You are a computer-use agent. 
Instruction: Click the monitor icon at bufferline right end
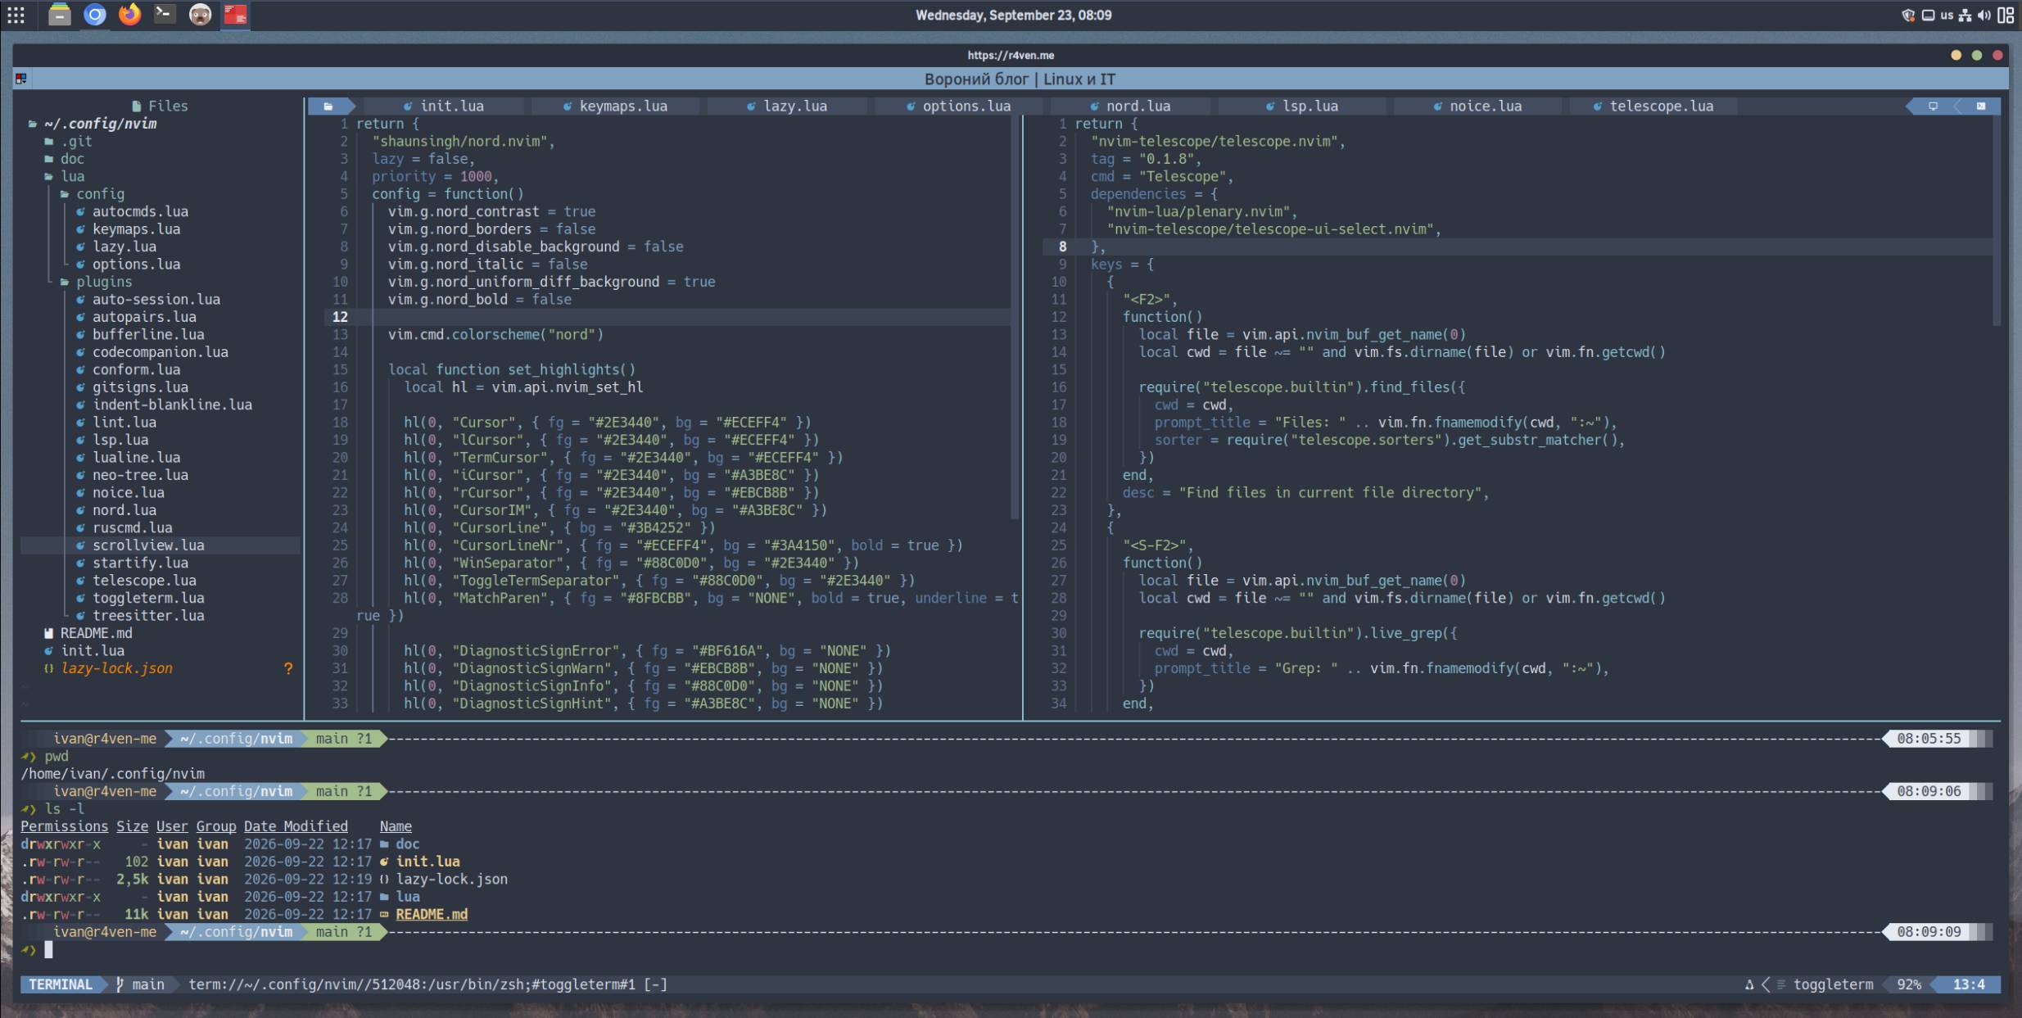point(1933,106)
